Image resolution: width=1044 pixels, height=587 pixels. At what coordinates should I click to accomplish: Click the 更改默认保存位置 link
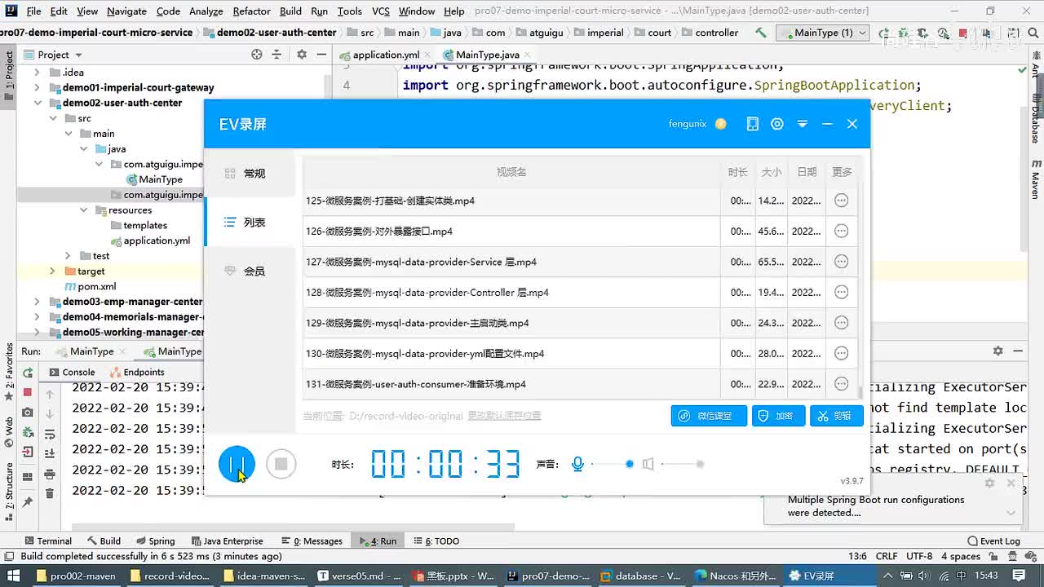(504, 416)
